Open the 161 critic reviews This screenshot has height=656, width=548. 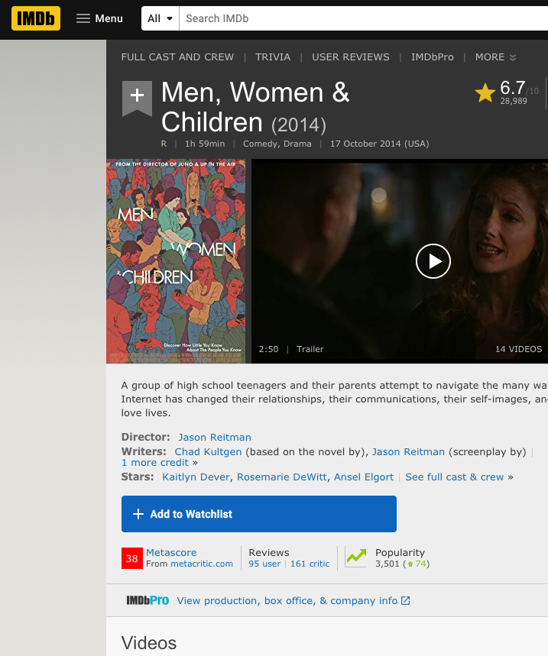[310, 564]
